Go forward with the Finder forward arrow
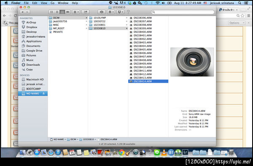The width and height of the screenshot is (253, 166). (x=27, y=12)
